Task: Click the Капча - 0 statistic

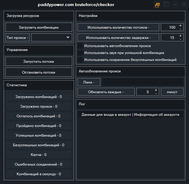Action: pyautogui.click(x=39, y=155)
